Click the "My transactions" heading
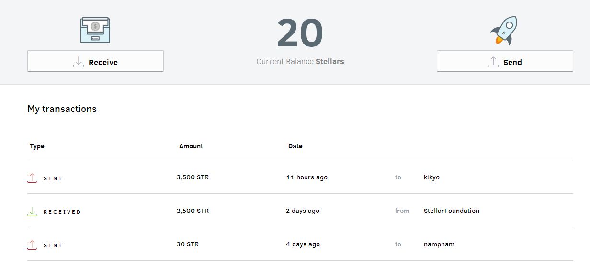The height and width of the screenshot is (266, 590). 62,109
